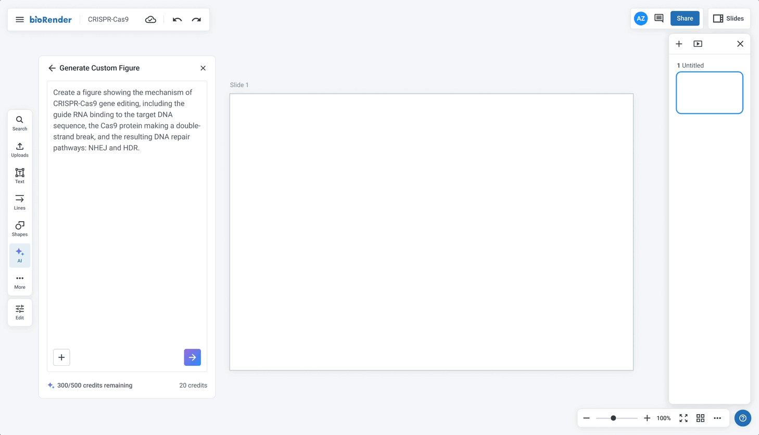Select the Lines tool

(x=20, y=202)
